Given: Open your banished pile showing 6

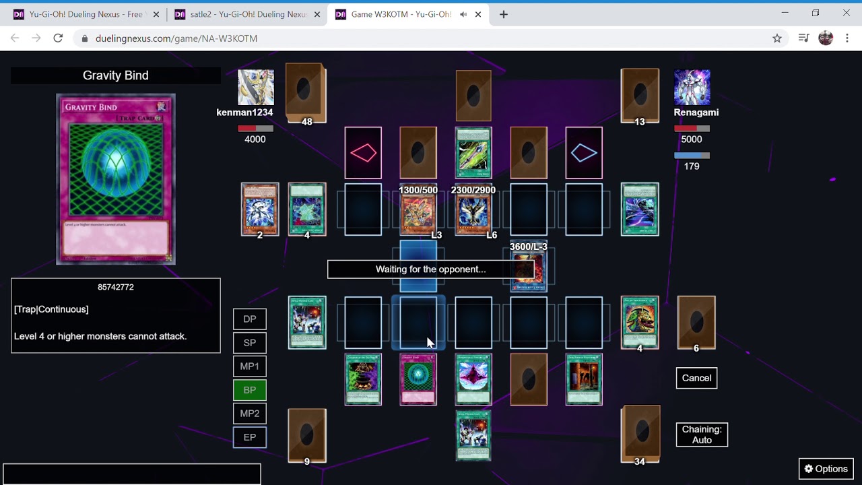Looking at the screenshot, I should (x=696, y=323).
